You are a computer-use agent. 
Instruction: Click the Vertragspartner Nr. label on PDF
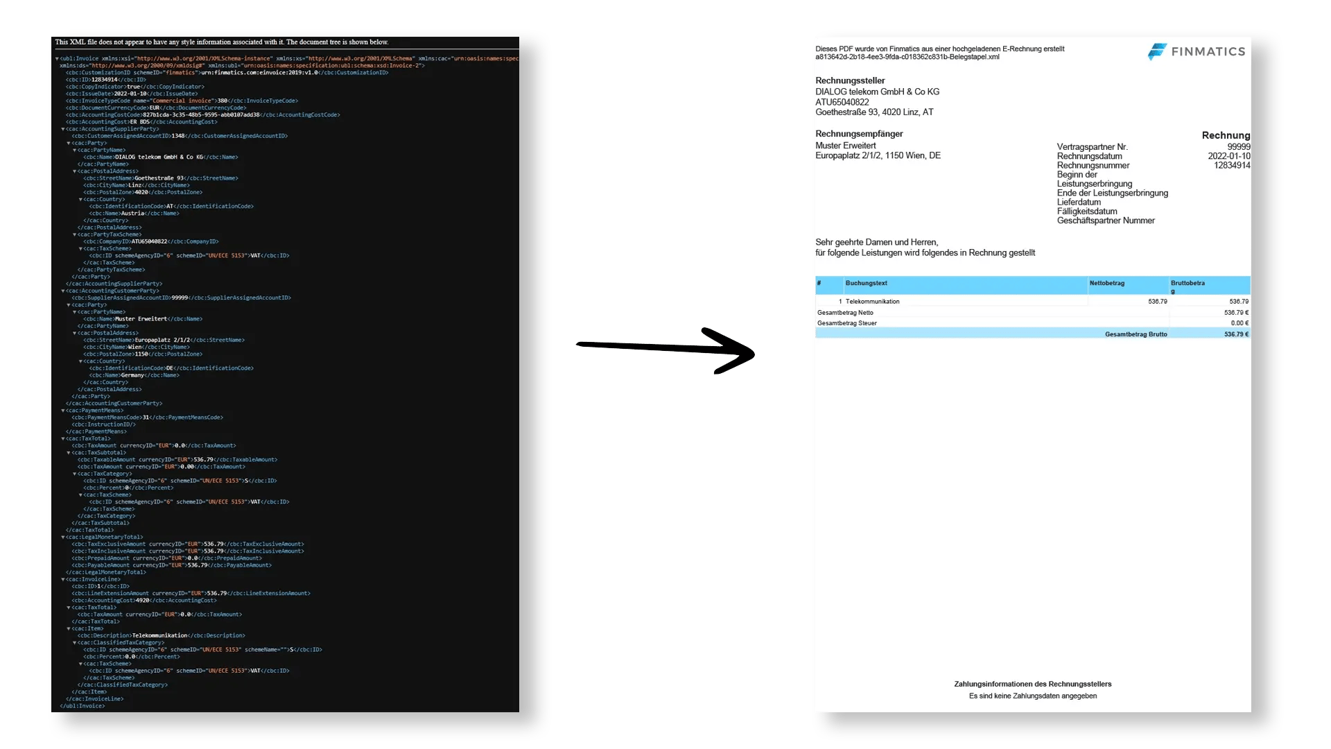(1092, 147)
